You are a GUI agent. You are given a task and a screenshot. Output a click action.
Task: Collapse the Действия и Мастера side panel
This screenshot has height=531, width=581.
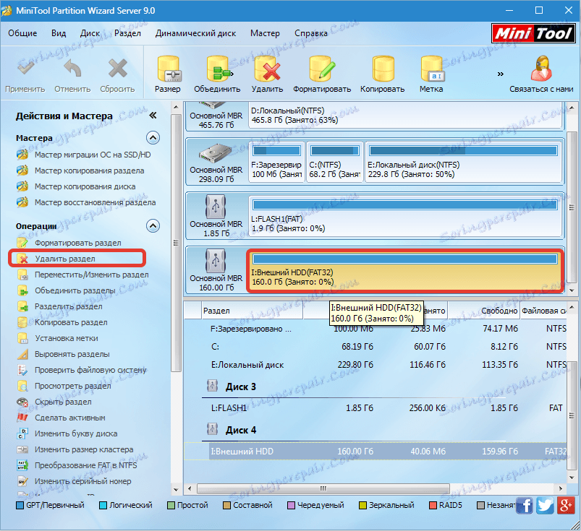coord(153,116)
